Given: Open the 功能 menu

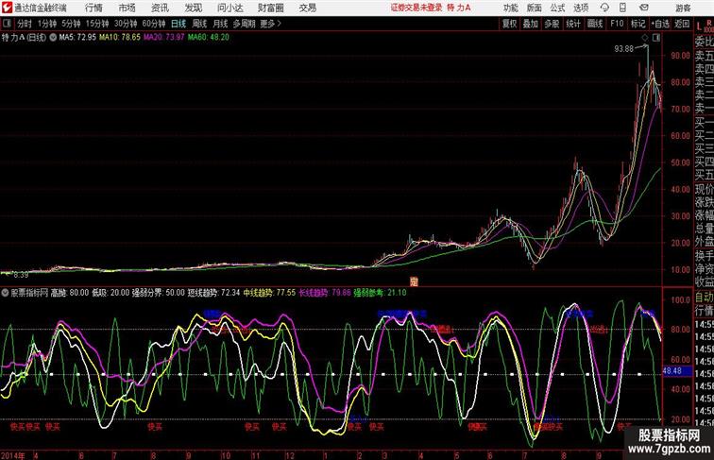Looking at the screenshot, I should (x=511, y=8).
